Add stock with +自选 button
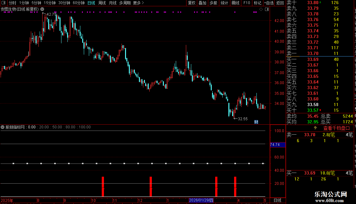The image size is (356, 204). 269,3
